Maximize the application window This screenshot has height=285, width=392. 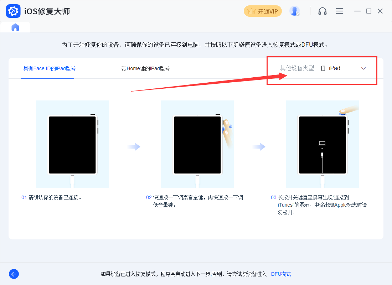(369, 11)
